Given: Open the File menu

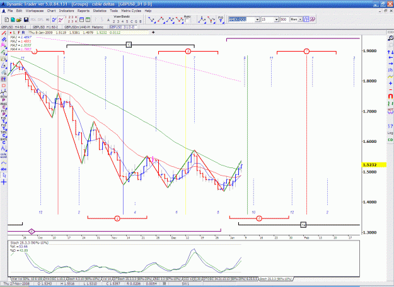Looking at the screenshot, I should click(x=10, y=11).
